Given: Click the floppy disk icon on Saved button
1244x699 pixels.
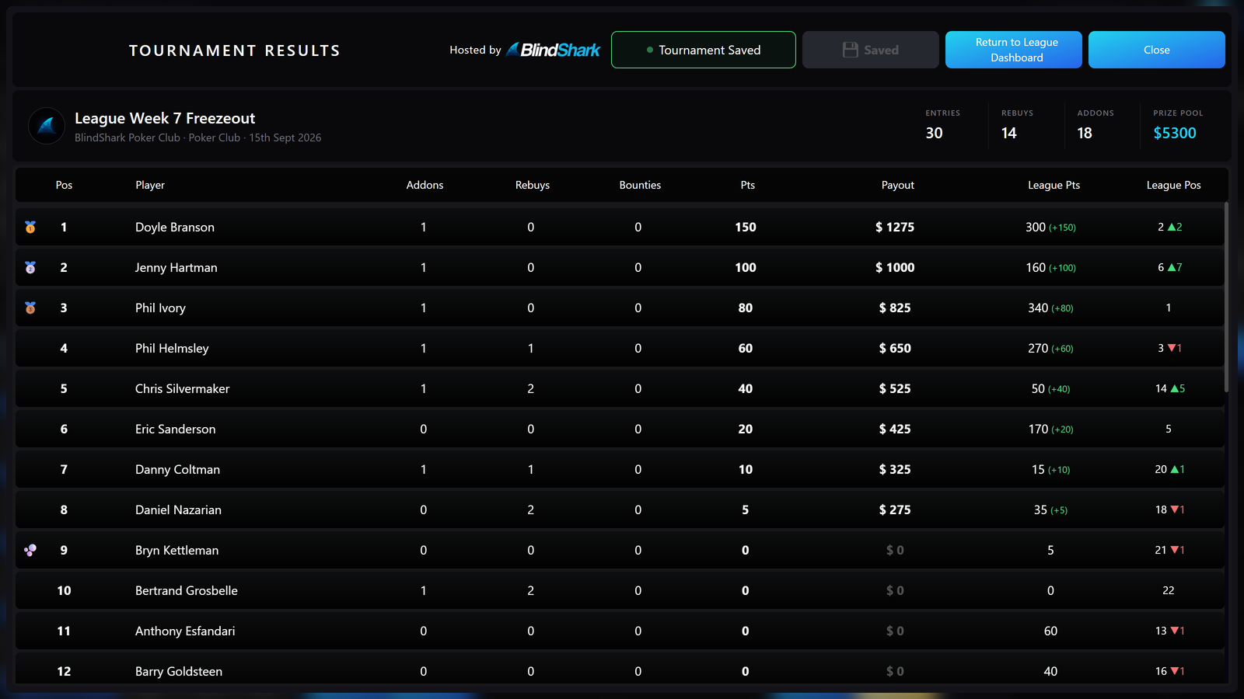Looking at the screenshot, I should [851, 50].
